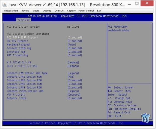Select Onboard LAN4 Option ROM

(24, 88)
